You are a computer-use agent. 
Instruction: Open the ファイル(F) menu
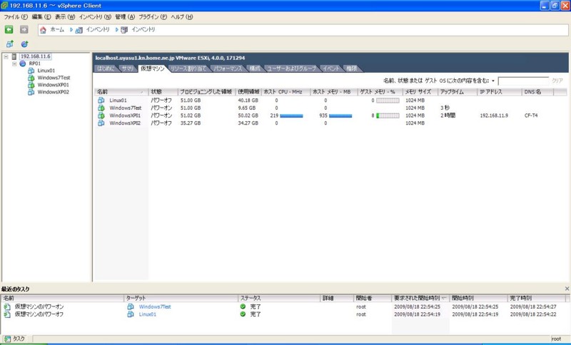pos(16,17)
